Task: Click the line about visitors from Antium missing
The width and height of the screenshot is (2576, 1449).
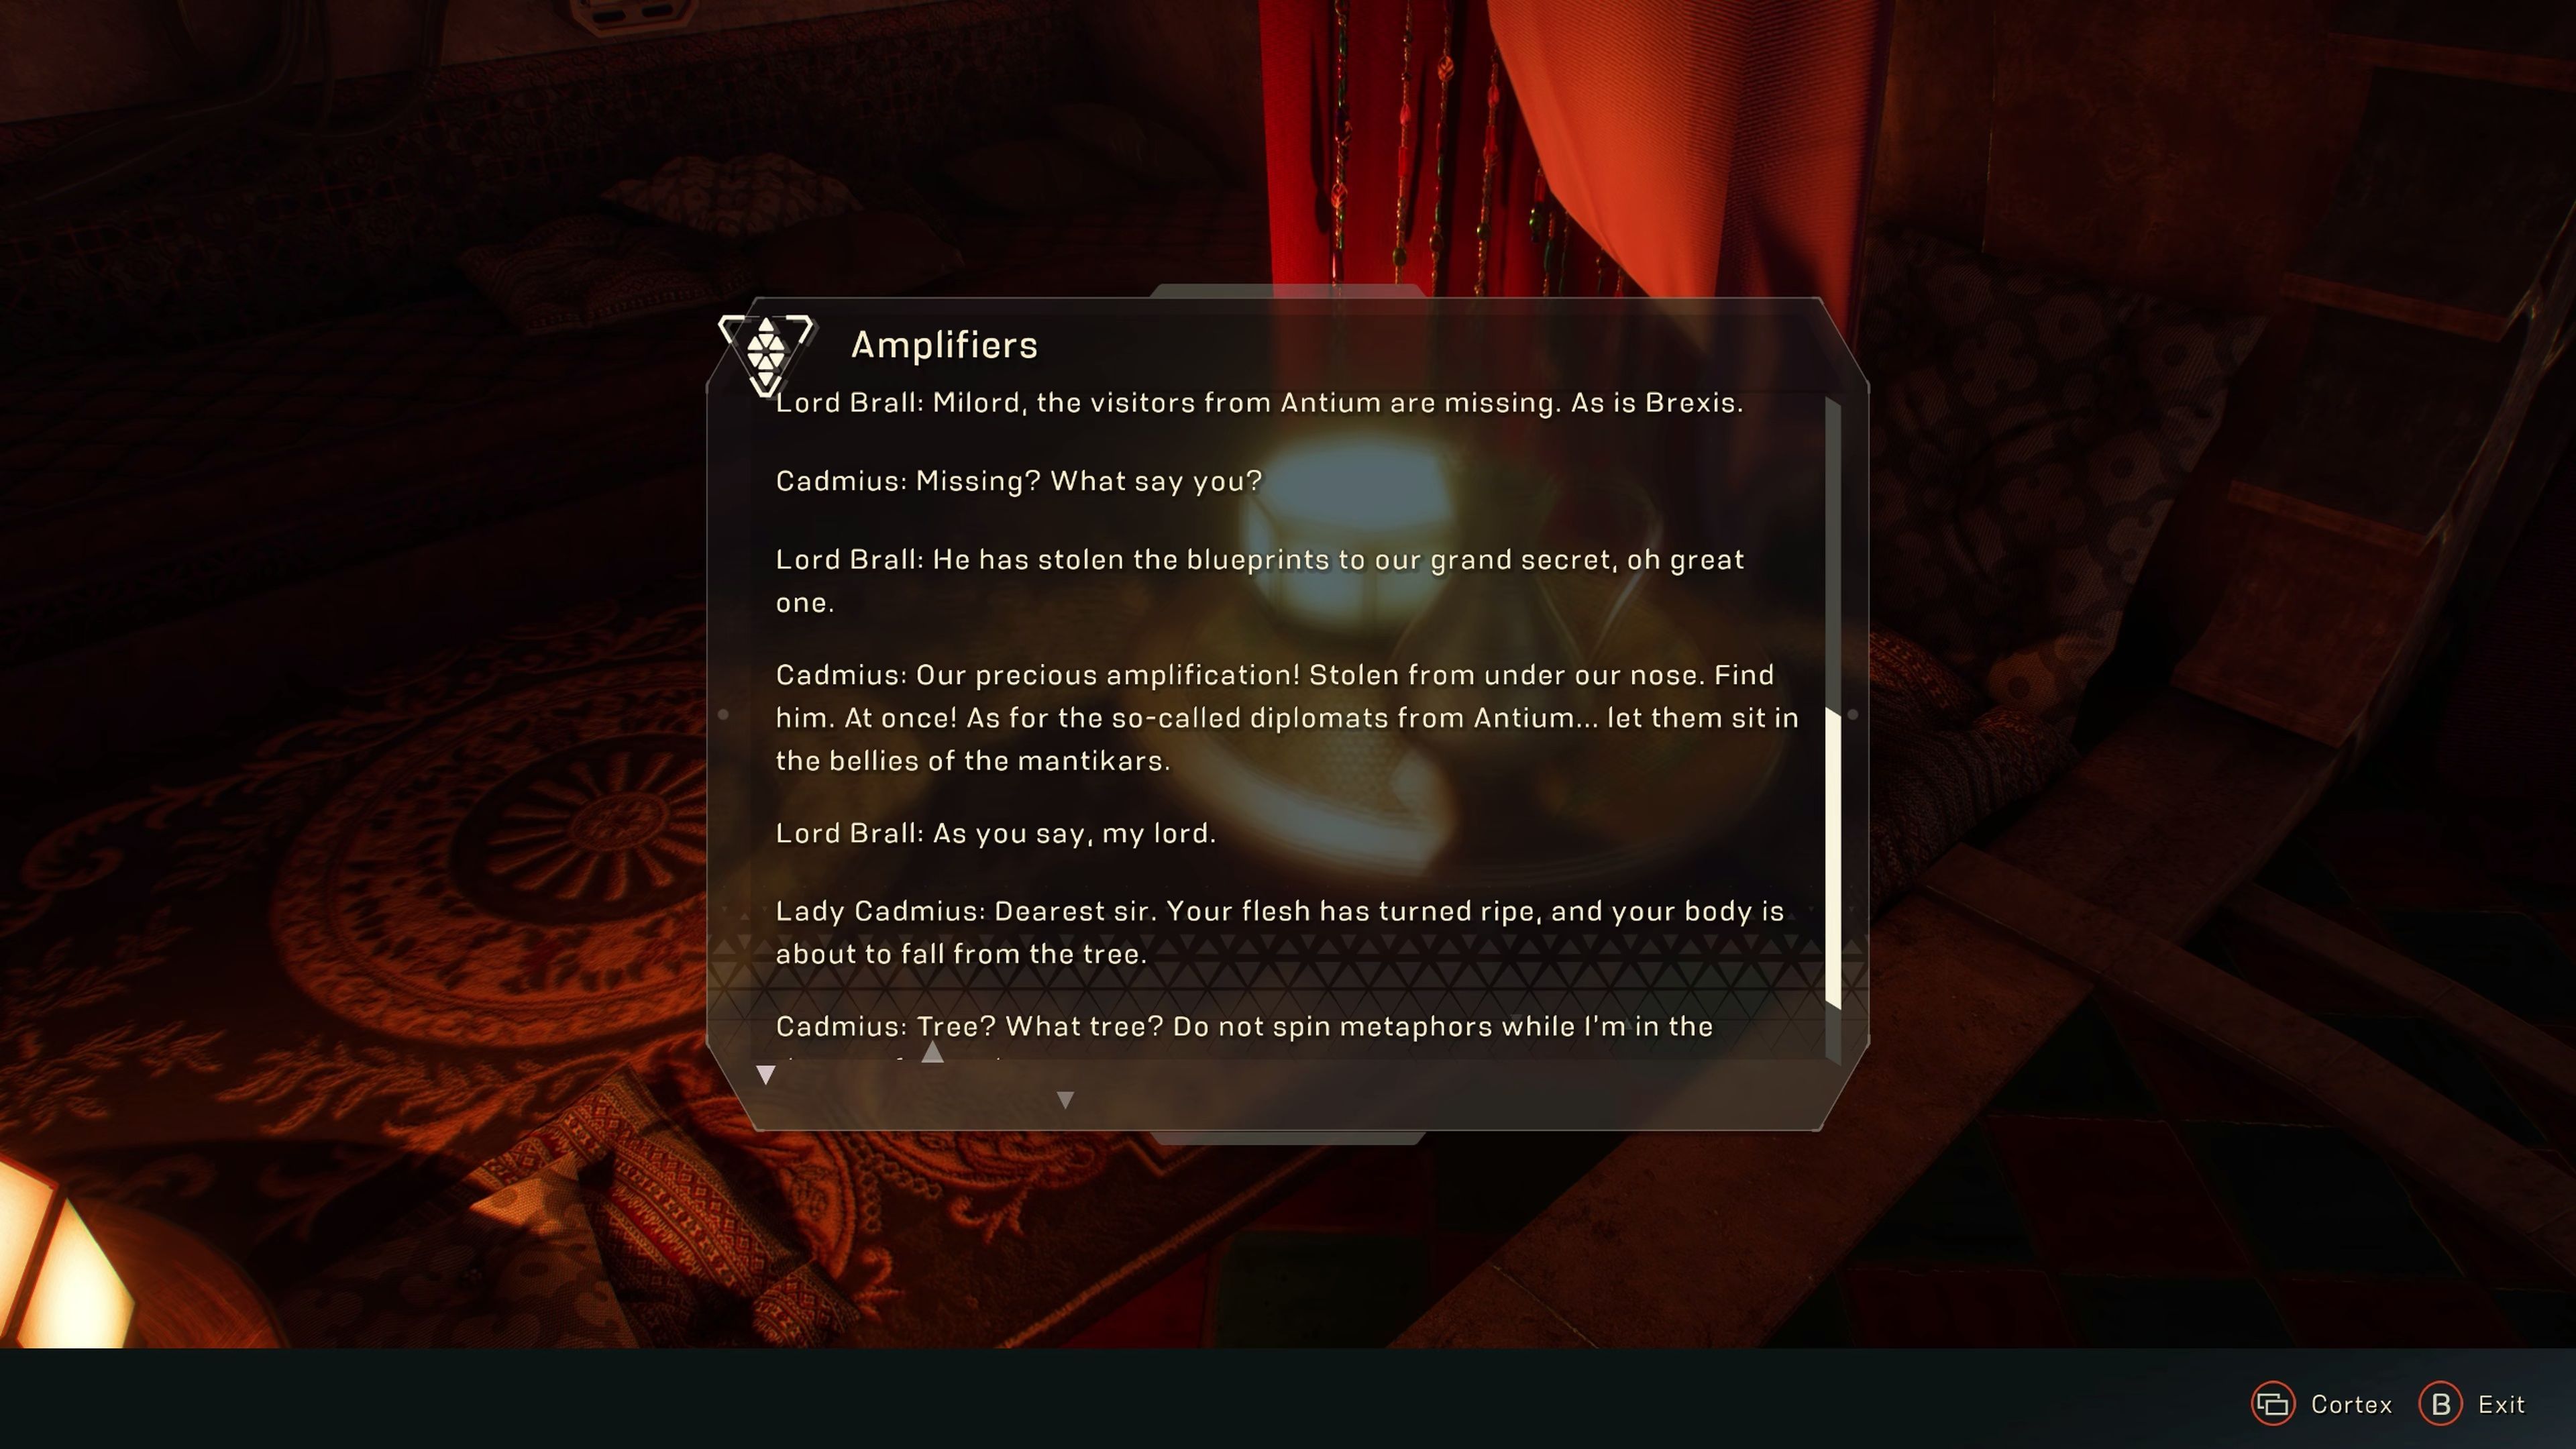Action: click(x=1259, y=403)
